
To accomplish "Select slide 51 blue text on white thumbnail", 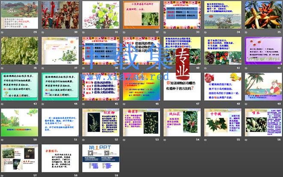I will 60,122.
